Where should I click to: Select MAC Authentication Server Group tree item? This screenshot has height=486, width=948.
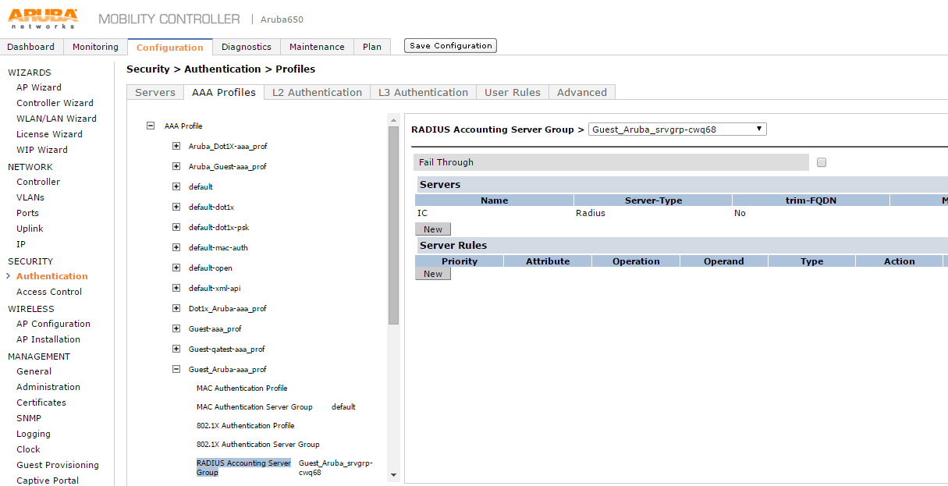[254, 406]
